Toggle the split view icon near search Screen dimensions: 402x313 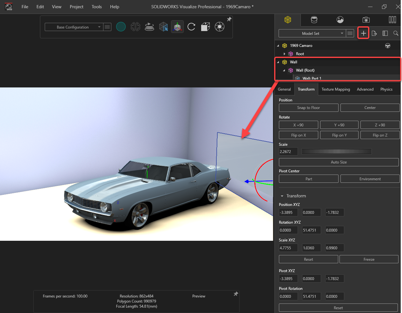point(385,33)
